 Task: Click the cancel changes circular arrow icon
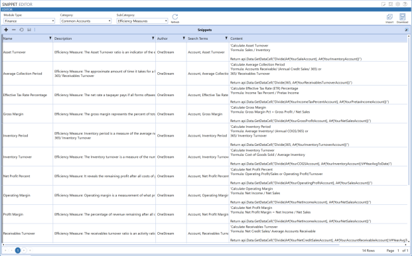(21, 30)
